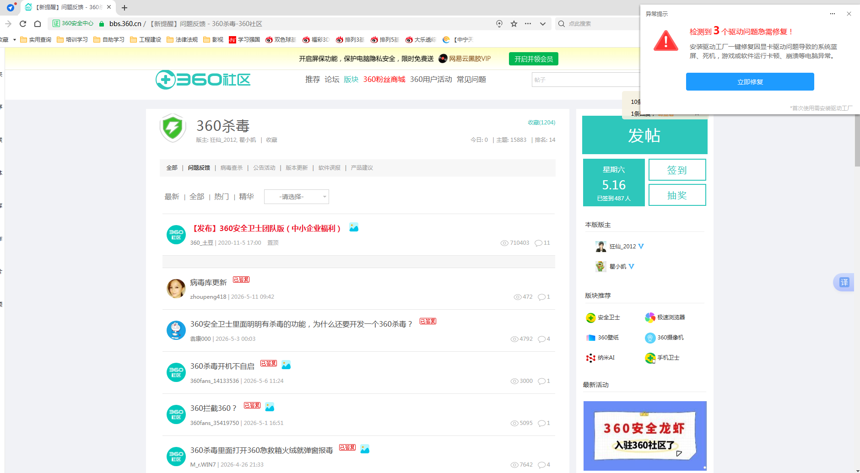Image resolution: width=860 pixels, height=473 pixels.
Task: Expand the bookmarks bar 收藏 dropdown arrow
Action: pyautogui.click(x=15, y=40)
